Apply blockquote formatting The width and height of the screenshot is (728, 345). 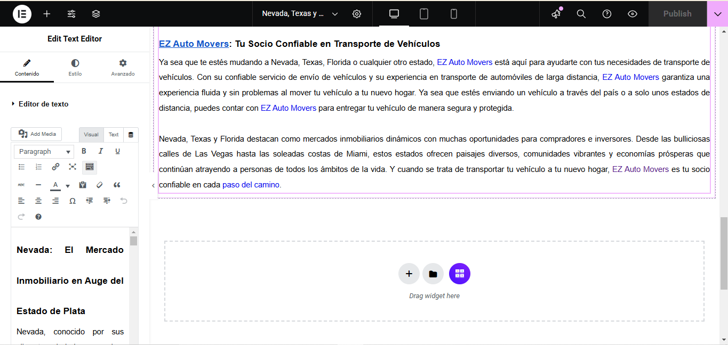pos(117,185)
